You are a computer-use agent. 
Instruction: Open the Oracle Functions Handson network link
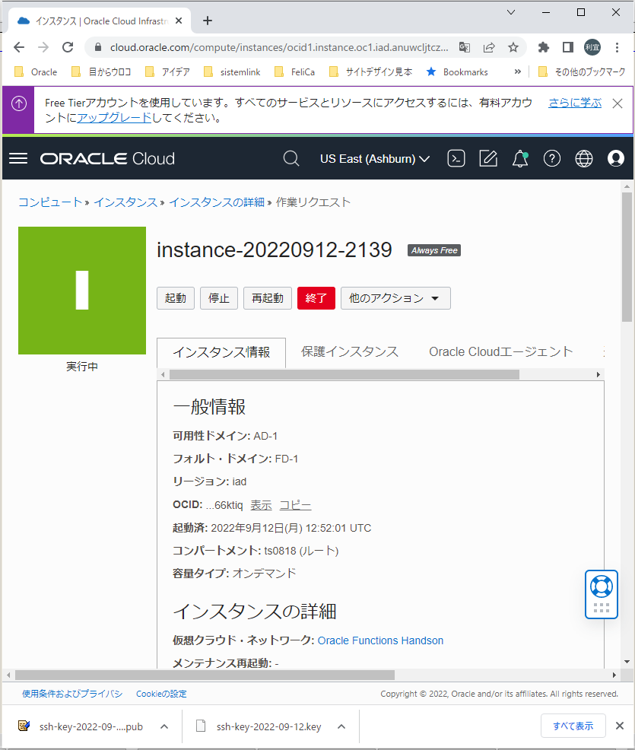tap(380, 640)
